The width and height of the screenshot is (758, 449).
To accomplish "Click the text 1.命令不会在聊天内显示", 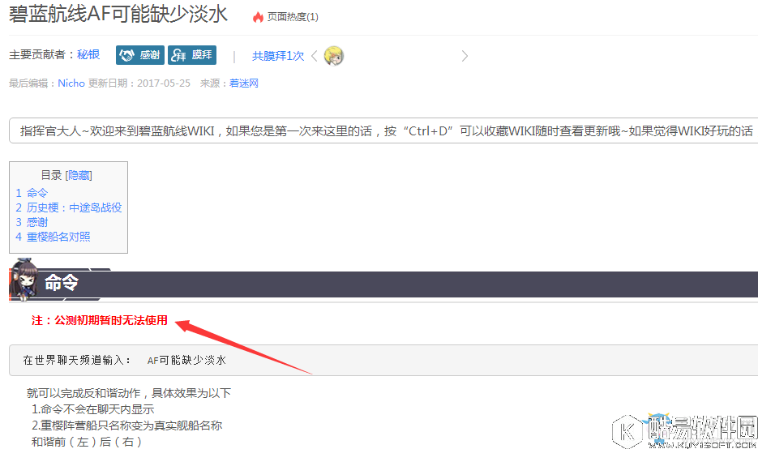I will (x=92, y=409).
